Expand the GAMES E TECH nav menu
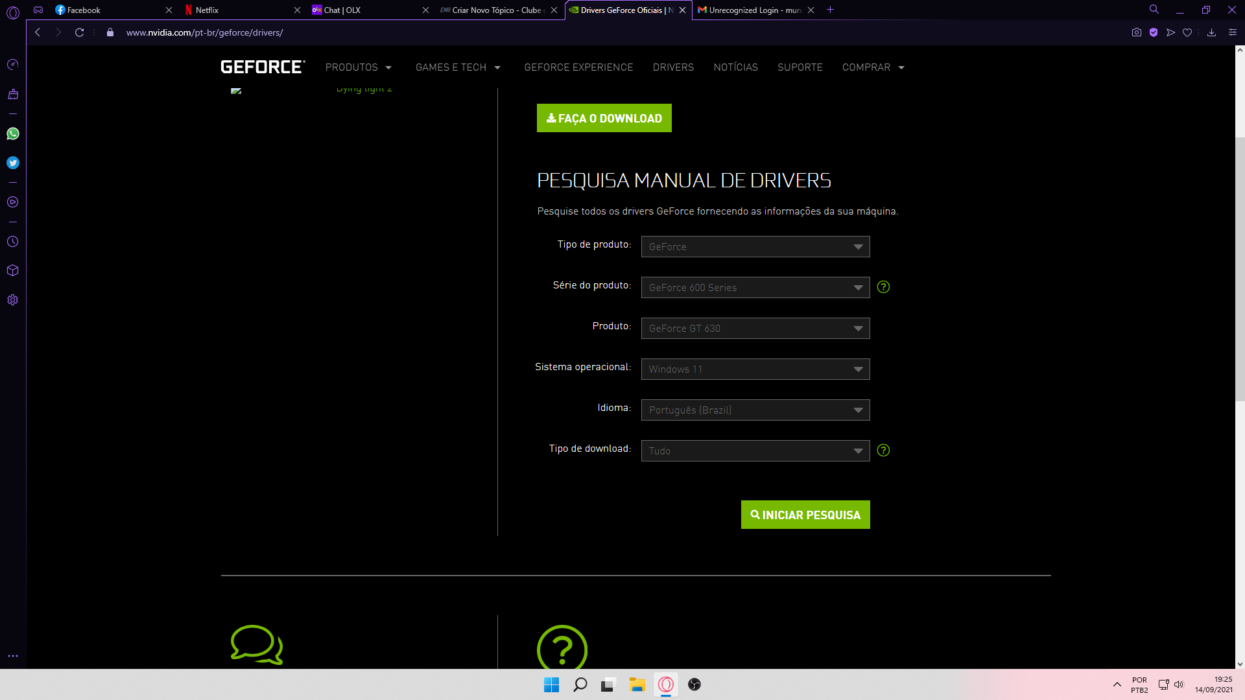This screenshot has height=700, width=1245. click(458, 67)
